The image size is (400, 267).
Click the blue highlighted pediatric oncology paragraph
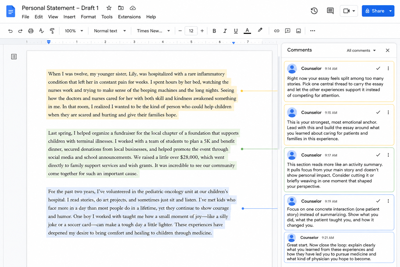[141, 212]
